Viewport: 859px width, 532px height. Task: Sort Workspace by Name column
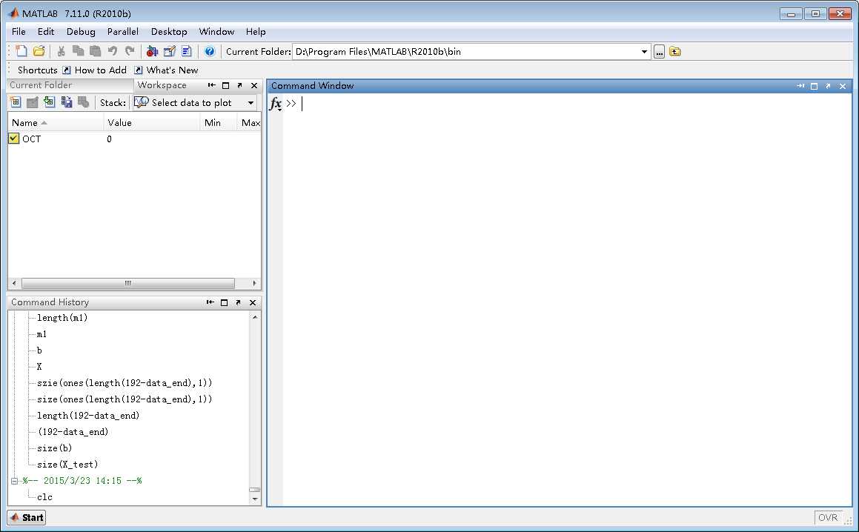click(56, 123)
